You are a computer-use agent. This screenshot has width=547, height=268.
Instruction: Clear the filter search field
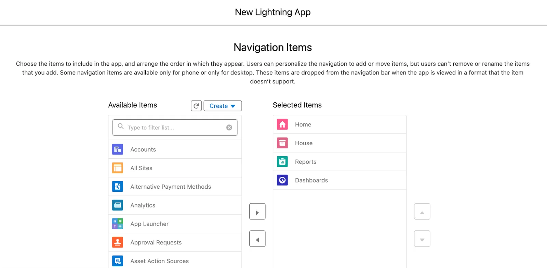tap(229, 127)
